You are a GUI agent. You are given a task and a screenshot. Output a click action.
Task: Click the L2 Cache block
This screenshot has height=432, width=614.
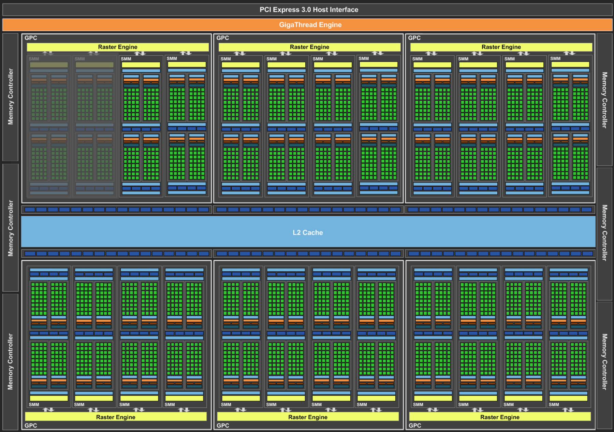pos(308,232)
